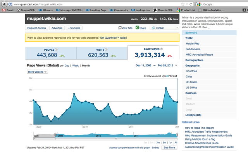The height and width of the screenshot is (152, 248).
Task: Click the Access compare feature with old graph link
Action: tap(129, 148)
